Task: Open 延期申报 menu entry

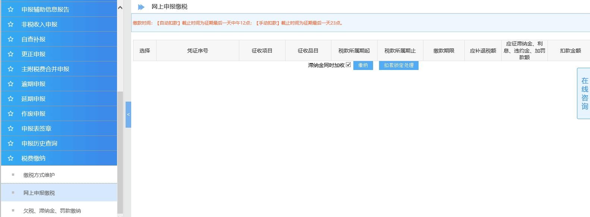Action: (34, 99)
